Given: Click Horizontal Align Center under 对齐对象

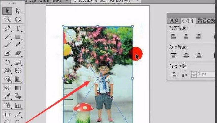Looking at the screenshot, I should (186, 36).
